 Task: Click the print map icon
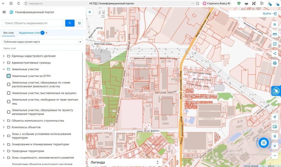pyautogui.click(x=275, y=63)
